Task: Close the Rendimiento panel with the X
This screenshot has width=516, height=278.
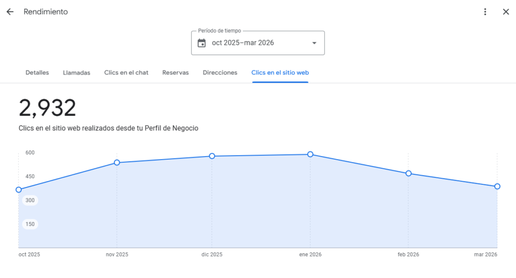Action: point(506,12)
